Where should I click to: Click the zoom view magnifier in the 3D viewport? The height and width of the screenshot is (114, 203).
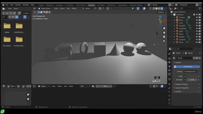pyautogui.click(x=164, y=28)
